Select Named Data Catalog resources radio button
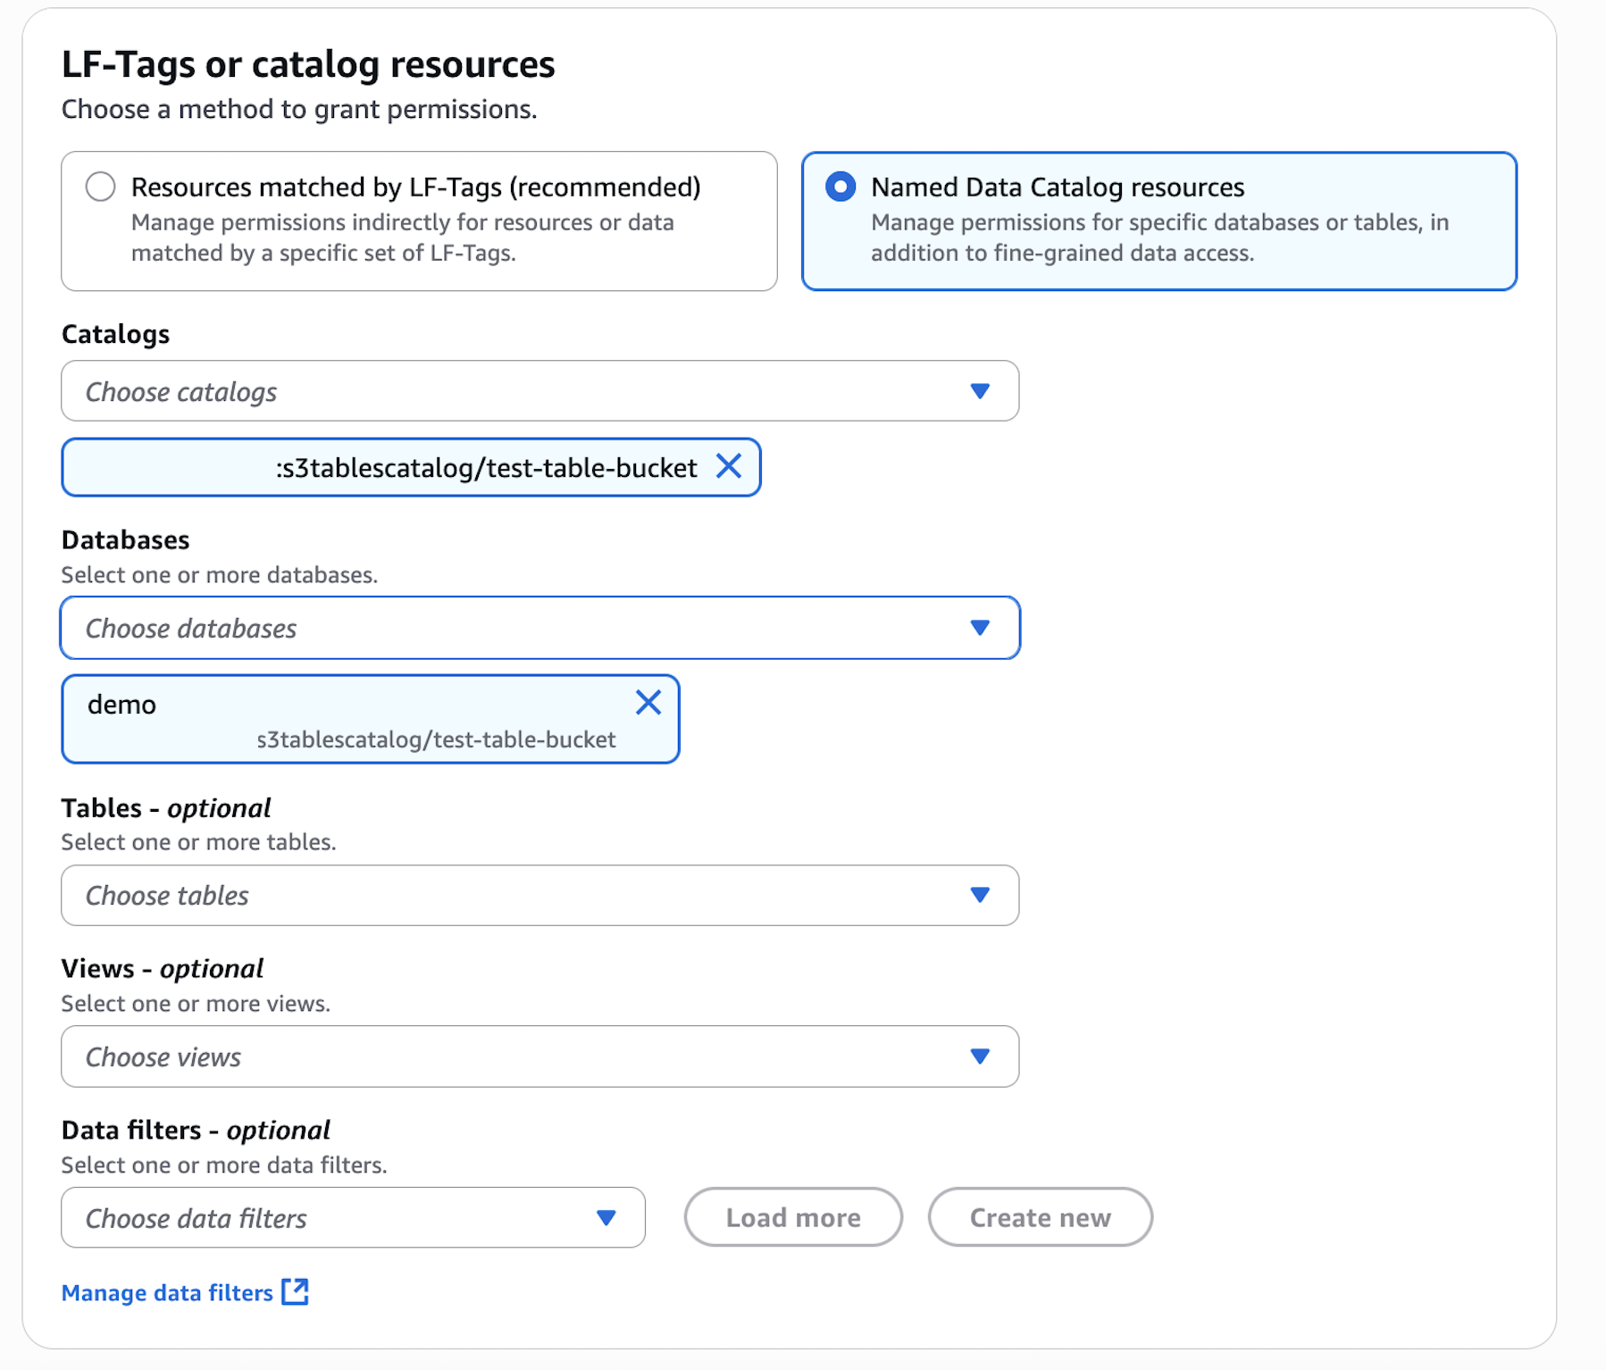 click(841, 188)
